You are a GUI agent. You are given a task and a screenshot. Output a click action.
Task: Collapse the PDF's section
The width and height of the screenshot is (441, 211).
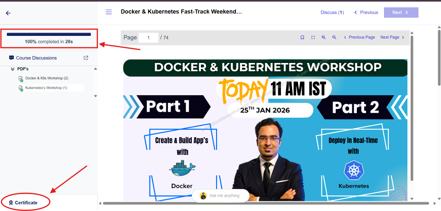12,69
